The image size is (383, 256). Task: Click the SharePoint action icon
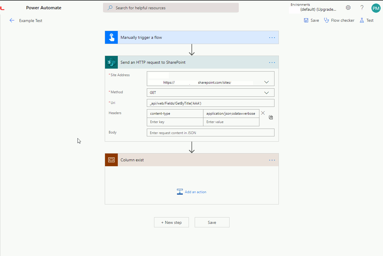(111, 62)
